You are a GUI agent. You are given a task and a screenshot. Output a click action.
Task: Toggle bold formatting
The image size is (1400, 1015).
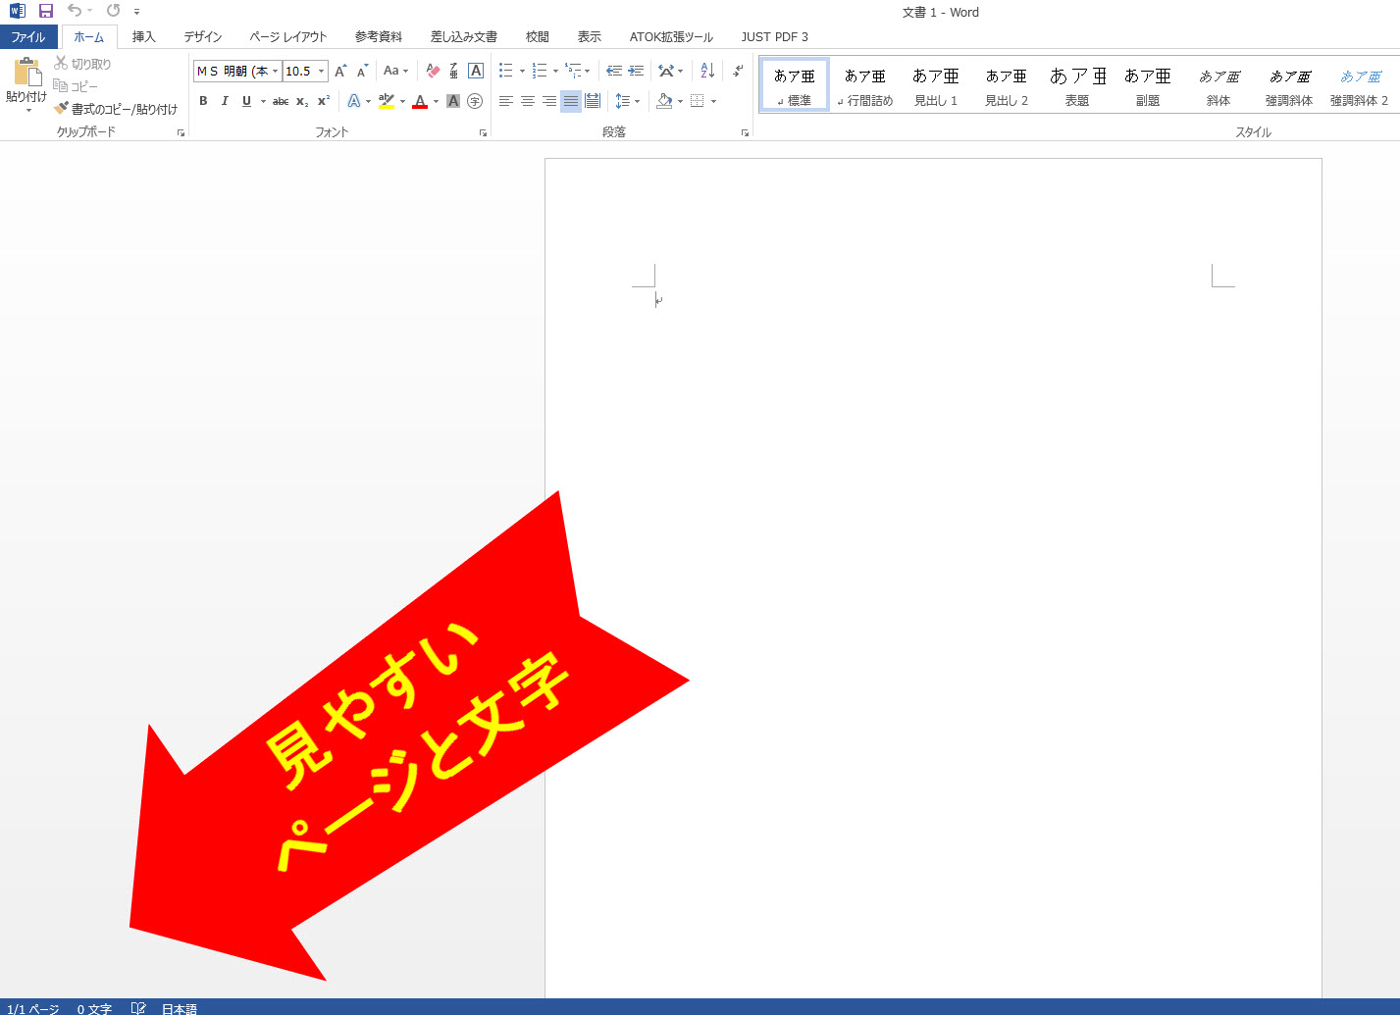click(203, 101)
